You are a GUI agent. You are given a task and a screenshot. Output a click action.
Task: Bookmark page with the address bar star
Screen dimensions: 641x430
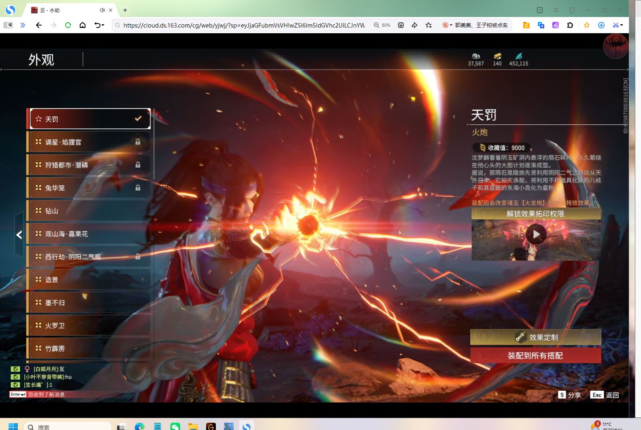tap(428, 25)
